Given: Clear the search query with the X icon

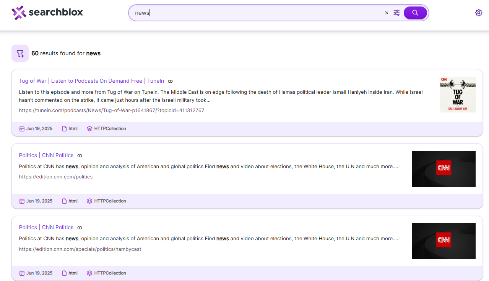Looking at the screenshot, I should (387, 13).
